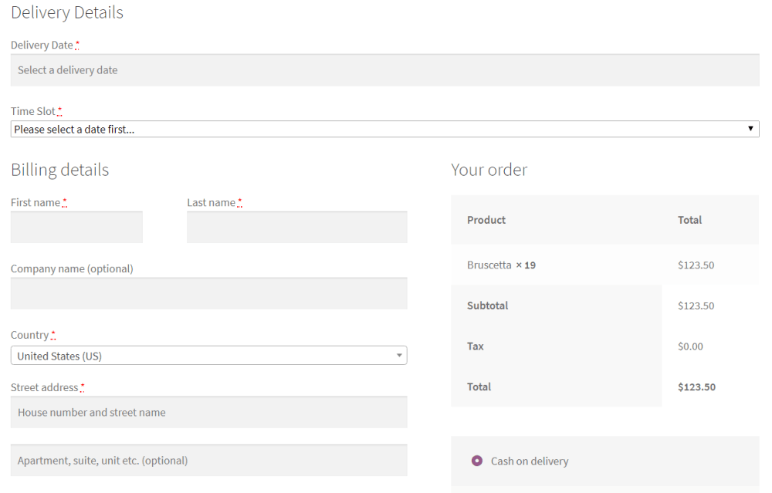The width and height of the screenshot is (772, 493).
Task: Click the Time Slot dropdown arrow
Action: tap(750, 129)
